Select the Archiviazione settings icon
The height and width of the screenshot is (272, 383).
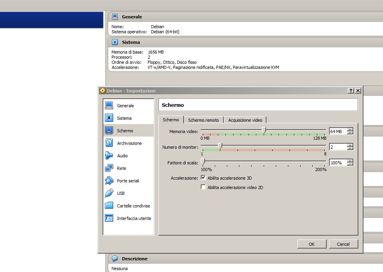tap(110, 143)
